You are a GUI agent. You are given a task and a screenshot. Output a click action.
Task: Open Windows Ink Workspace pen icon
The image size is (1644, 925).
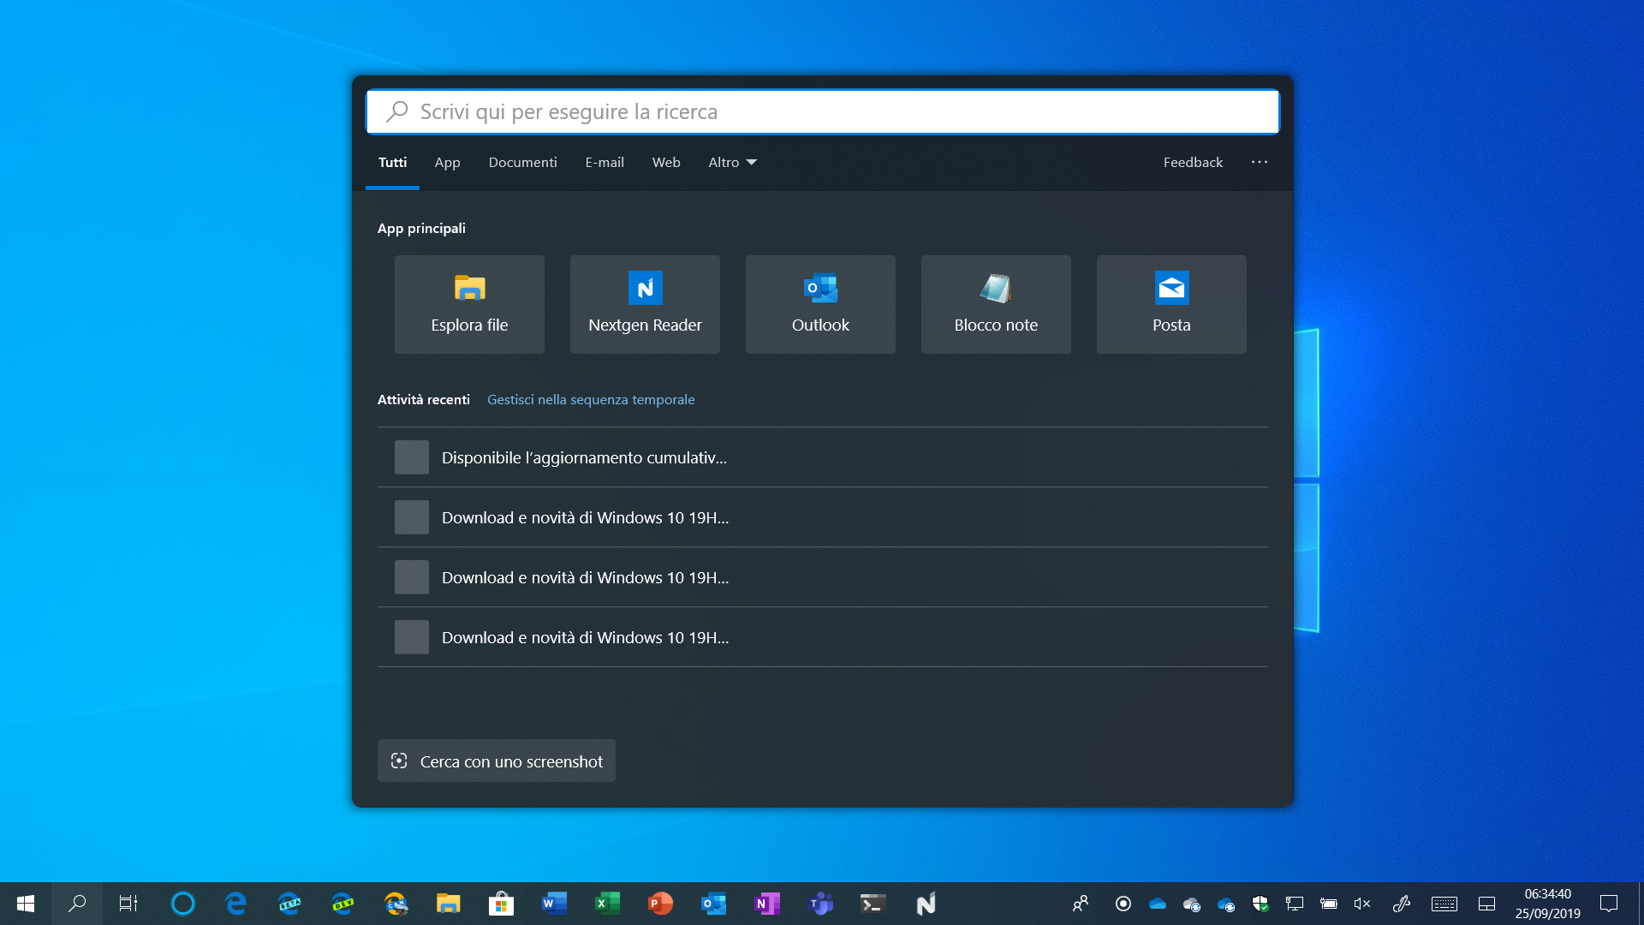point(1402,904)
